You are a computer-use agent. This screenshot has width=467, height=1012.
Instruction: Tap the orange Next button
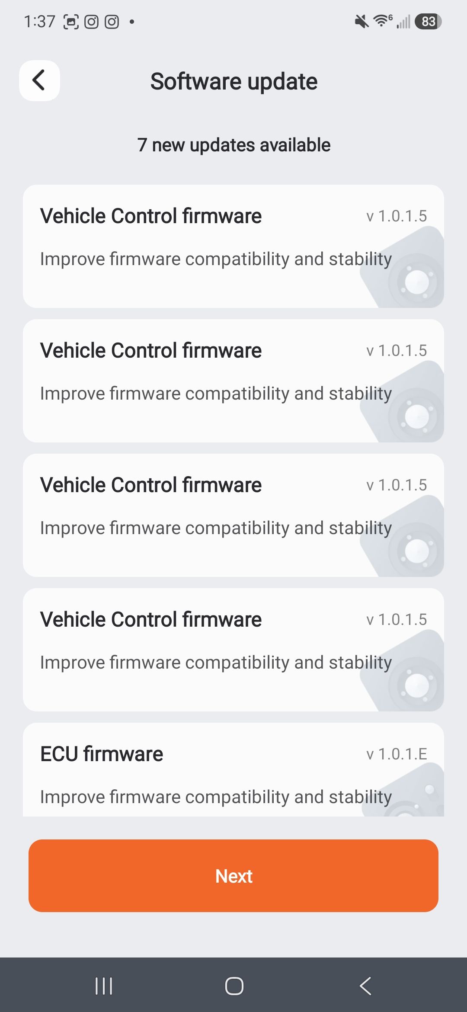tap(233, 876)
